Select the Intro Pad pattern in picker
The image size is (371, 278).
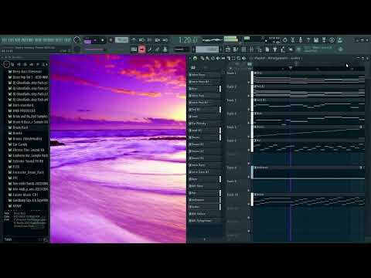[205, 96]
